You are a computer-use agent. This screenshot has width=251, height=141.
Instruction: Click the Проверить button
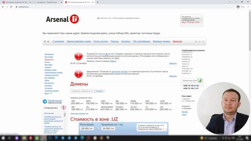(100, 91)
